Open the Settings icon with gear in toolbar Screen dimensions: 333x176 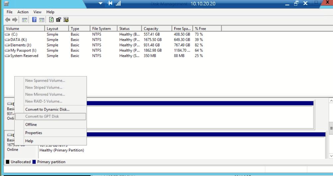(x=66, y=20)
